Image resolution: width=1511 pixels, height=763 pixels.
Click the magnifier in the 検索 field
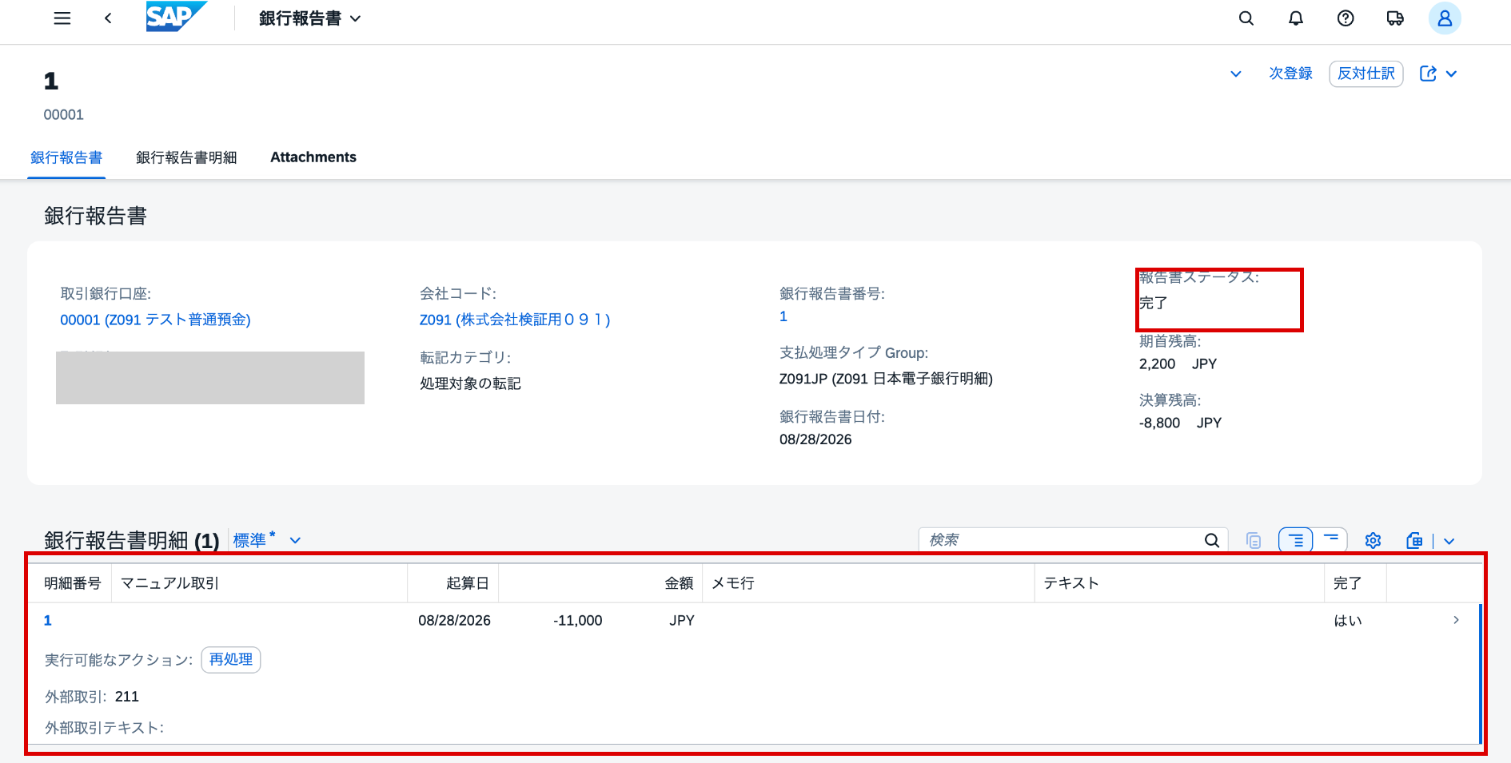tap(1212, 540)
